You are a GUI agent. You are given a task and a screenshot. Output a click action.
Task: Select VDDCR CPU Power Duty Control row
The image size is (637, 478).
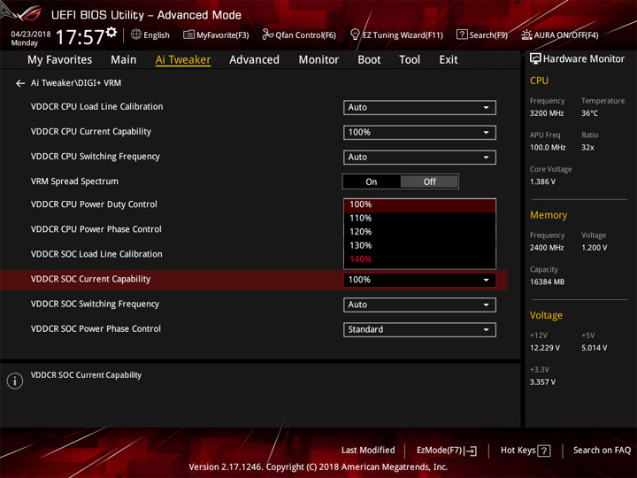tap(94, 204)
